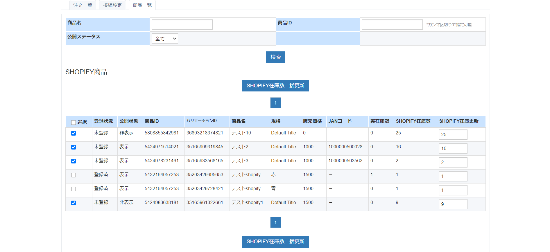The height and width of the screenshot is (252, 550).
Task: Click the product name テスト10
Action: [x=241, y=133]
